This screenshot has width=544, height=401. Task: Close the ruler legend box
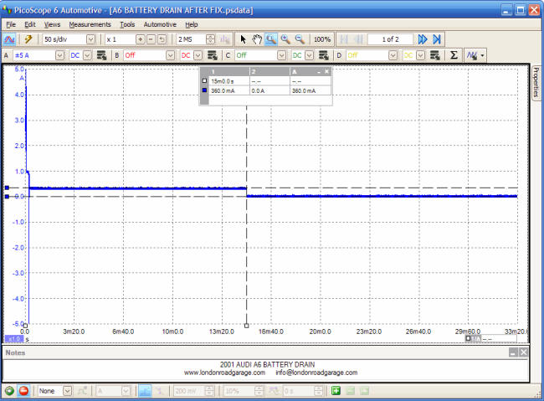[x=327, y=72]
